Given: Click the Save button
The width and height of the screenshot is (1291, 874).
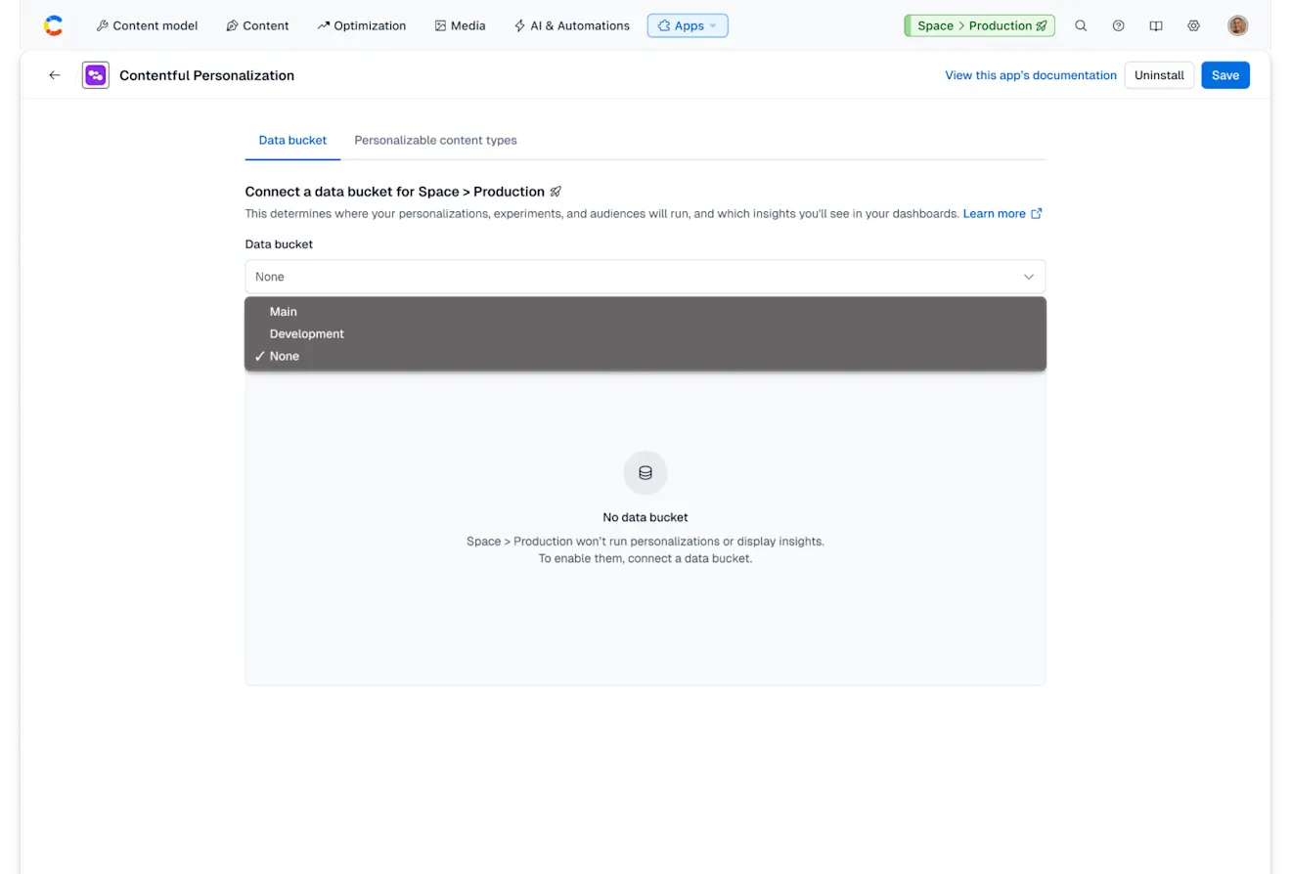Looking at the screenshot, I should pos(1224,74).
